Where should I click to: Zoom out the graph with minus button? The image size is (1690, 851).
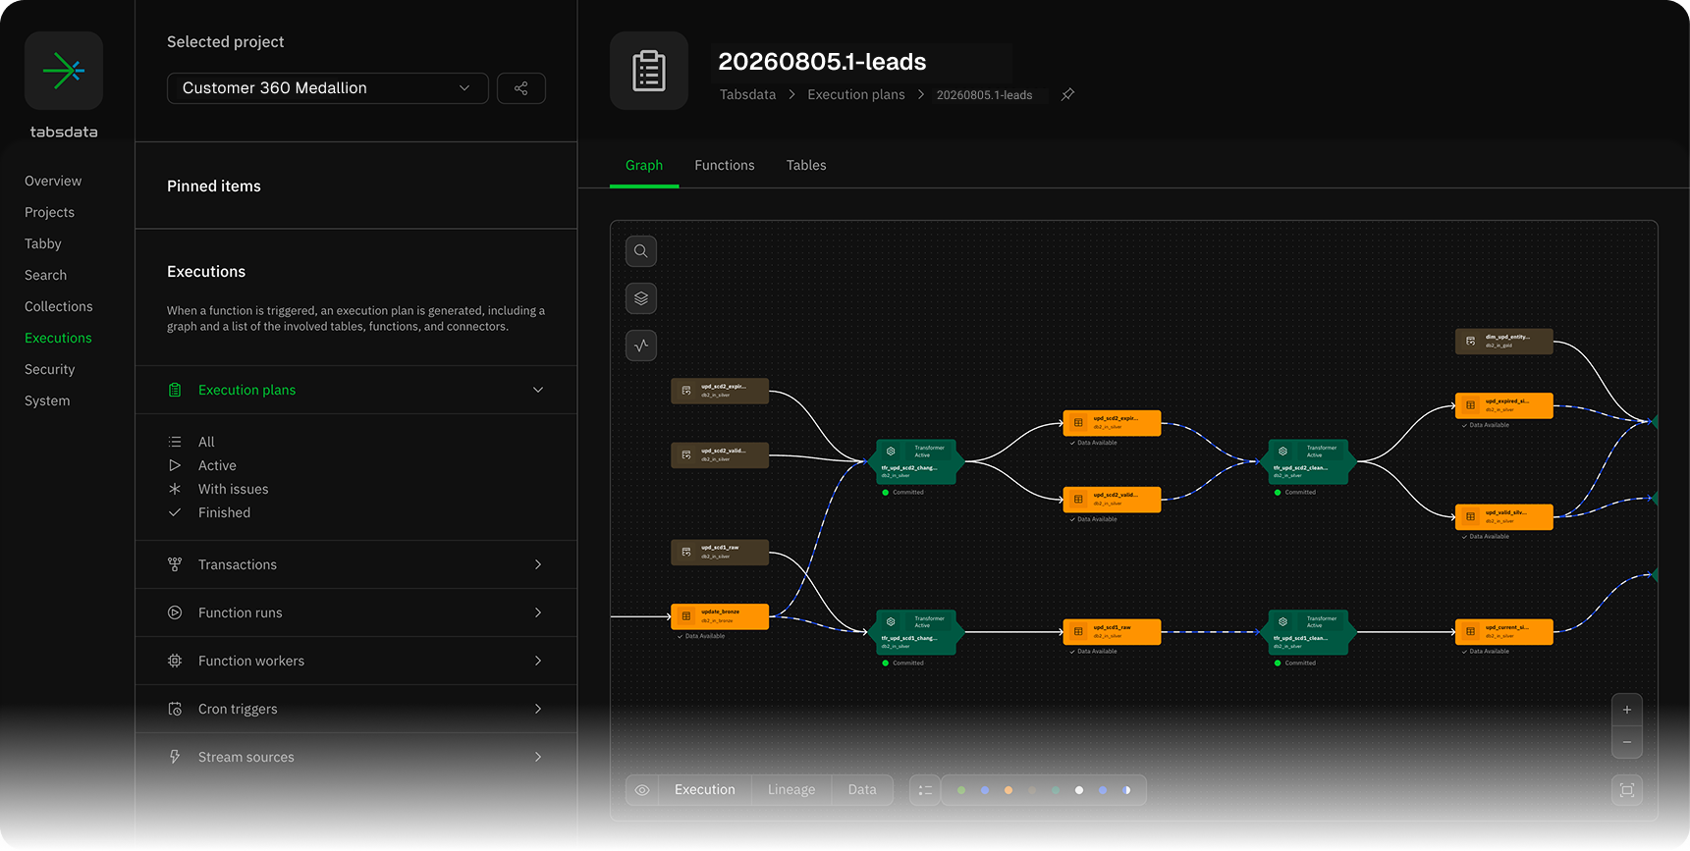(1627, 742)
